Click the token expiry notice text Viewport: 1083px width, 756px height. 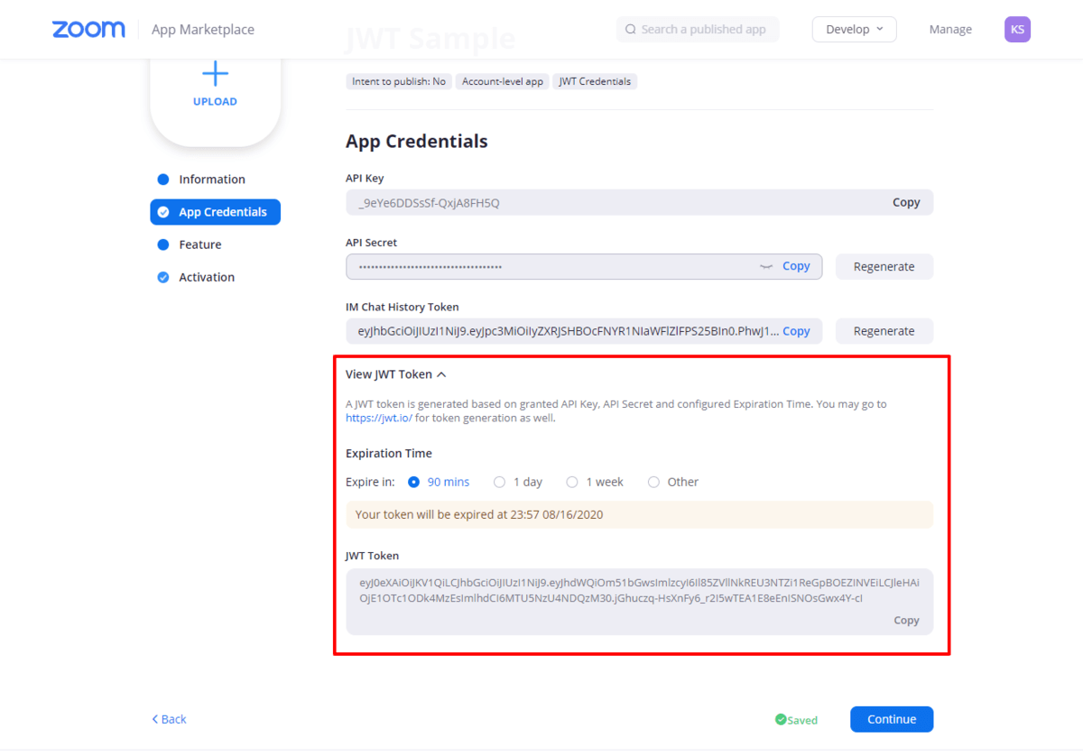coord(478,515)
